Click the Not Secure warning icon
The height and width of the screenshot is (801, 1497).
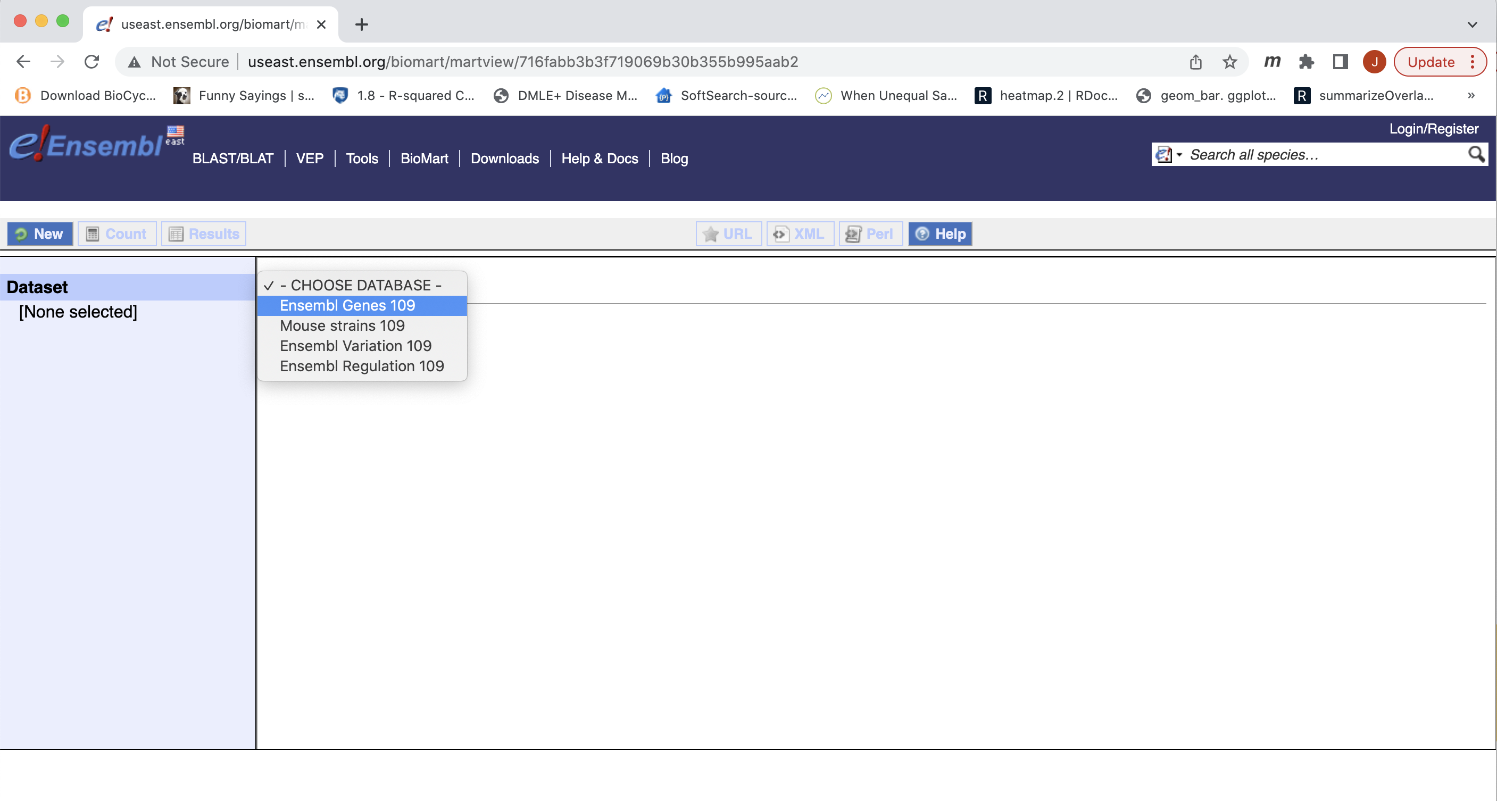(134, 62)
